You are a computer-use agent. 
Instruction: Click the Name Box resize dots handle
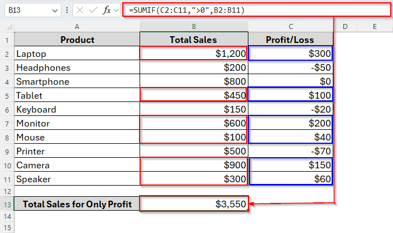coord(67,11)
